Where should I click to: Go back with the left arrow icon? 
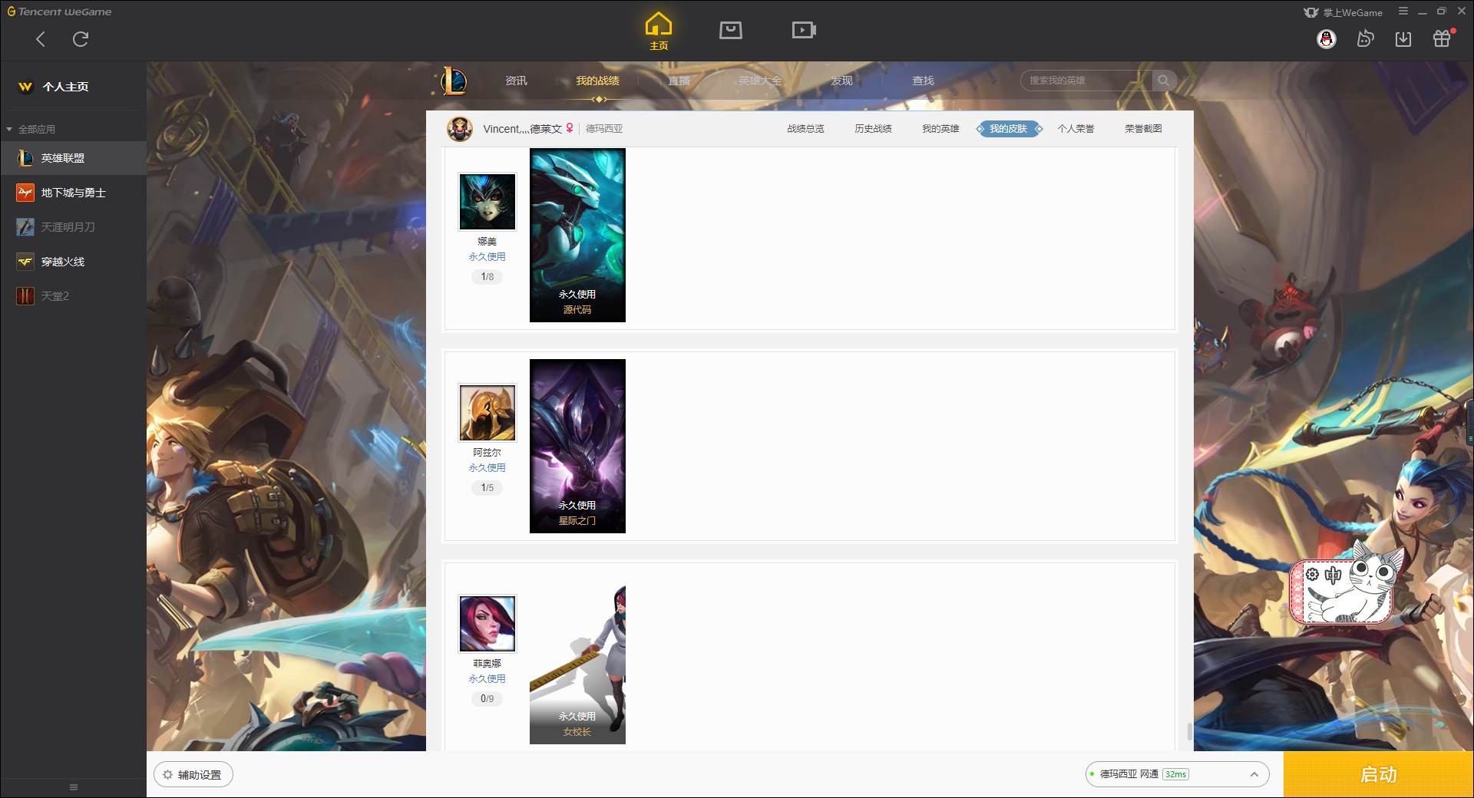pos(41,39)
